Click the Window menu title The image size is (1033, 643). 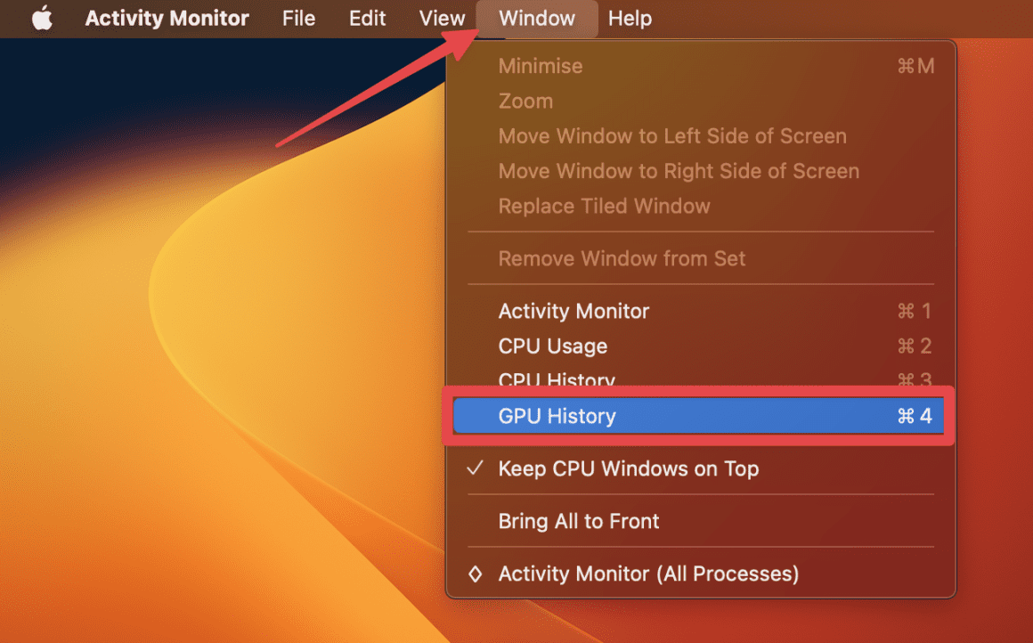point(536,18)
